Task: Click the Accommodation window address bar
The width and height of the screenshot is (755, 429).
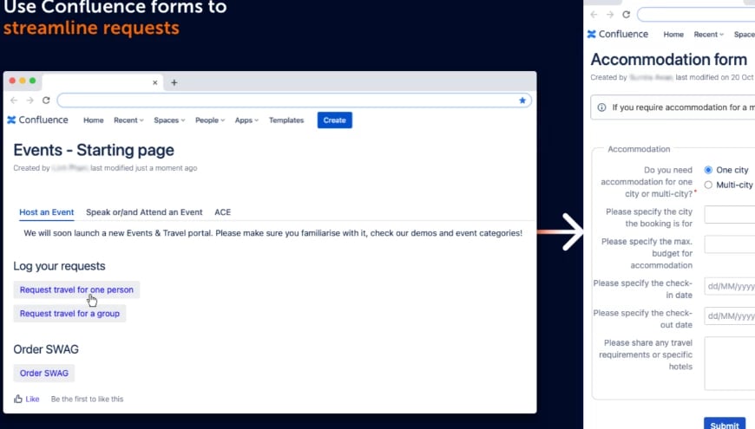Action: click(696, 15)
